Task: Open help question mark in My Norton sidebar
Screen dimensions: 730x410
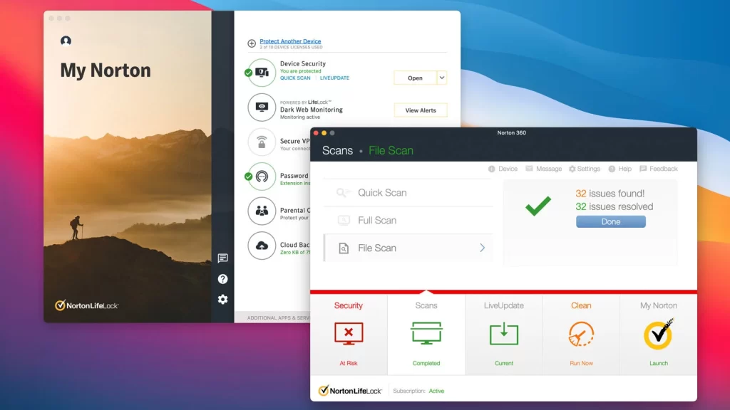Action: (x=222, y=279)
